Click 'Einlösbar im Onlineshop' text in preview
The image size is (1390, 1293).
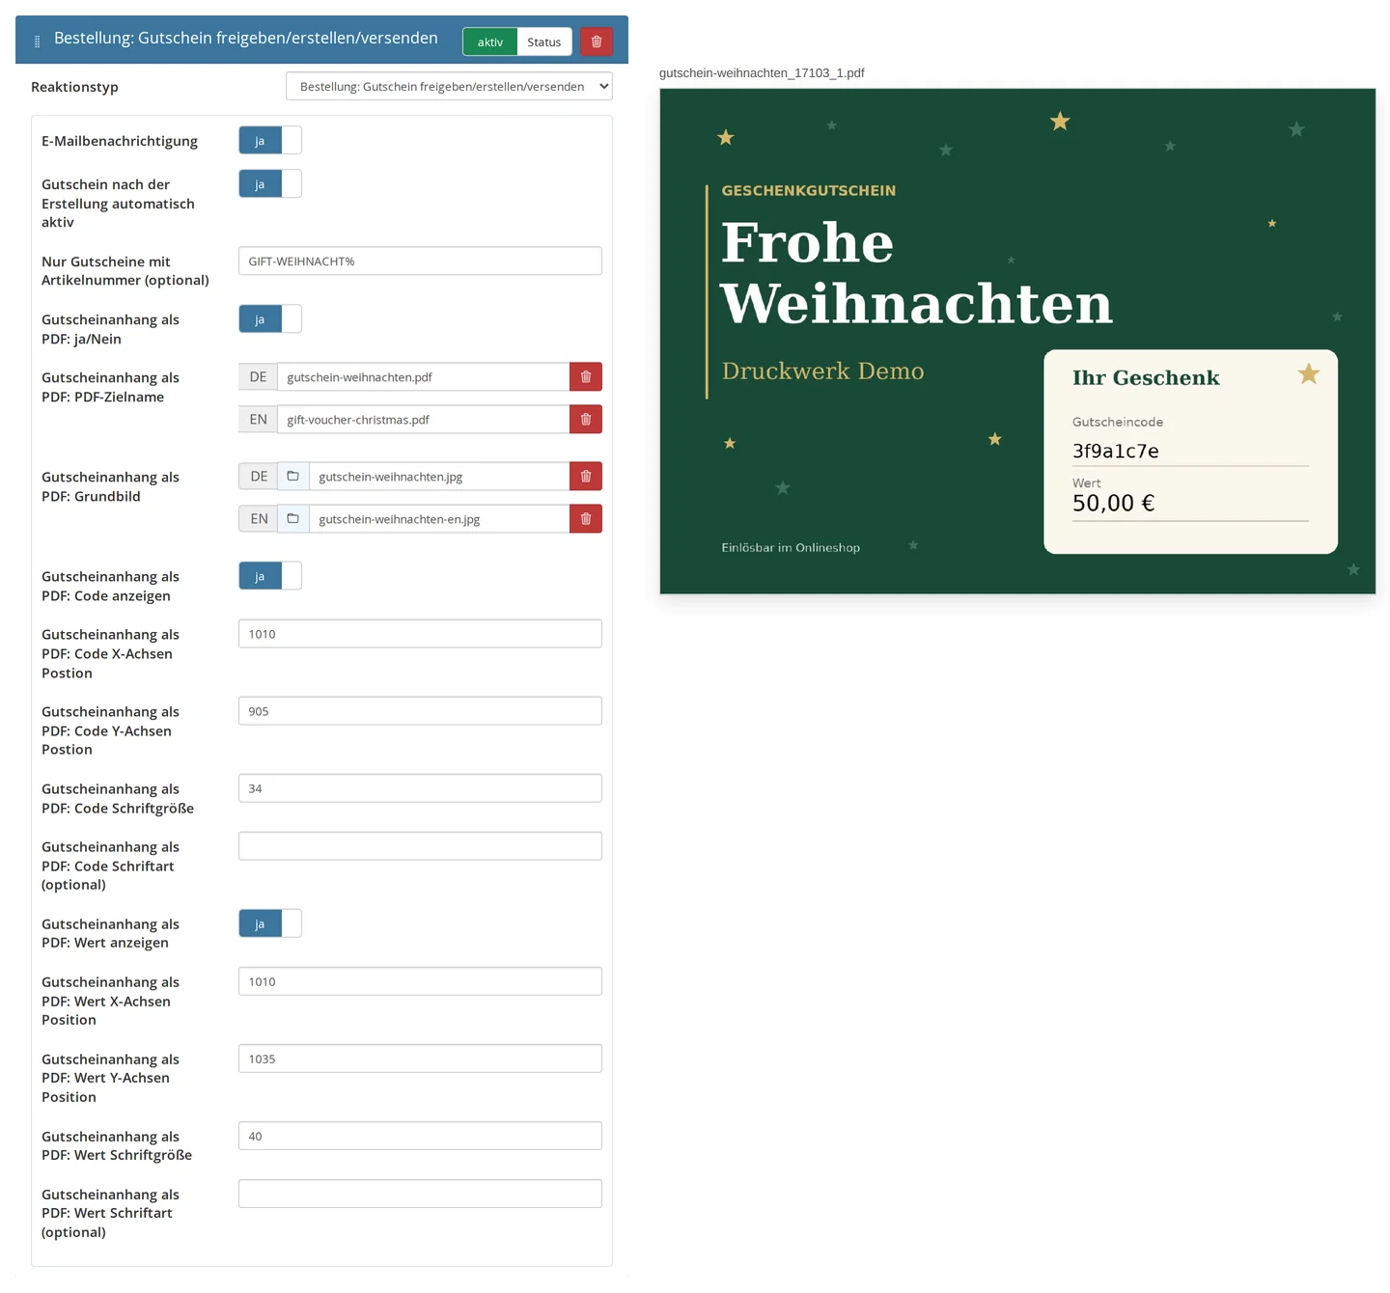coord(791,548)
